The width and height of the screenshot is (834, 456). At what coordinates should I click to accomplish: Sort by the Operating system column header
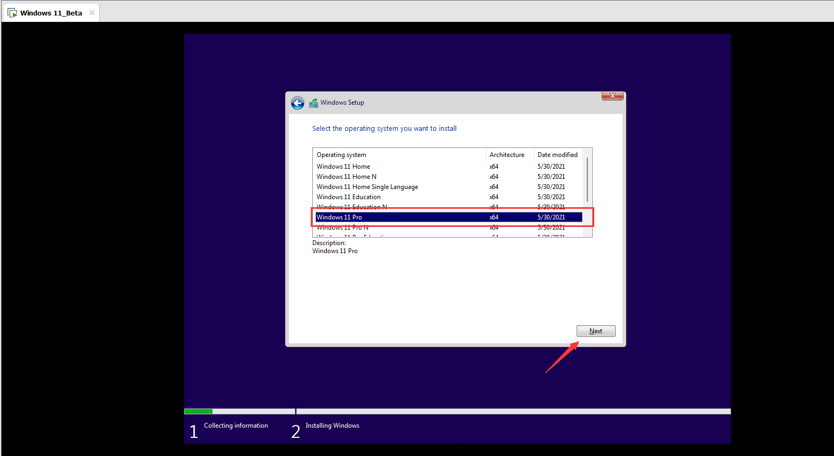399,155
